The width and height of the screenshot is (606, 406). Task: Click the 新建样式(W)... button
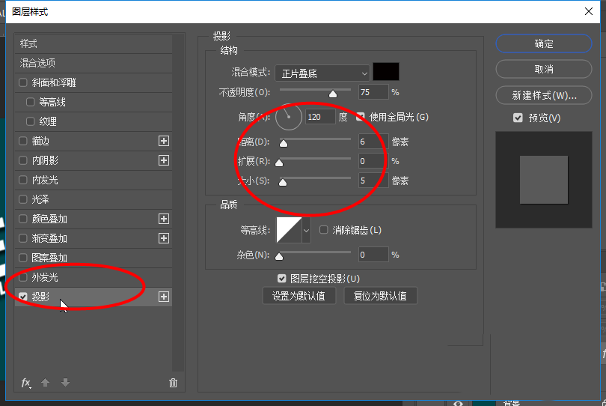coord(544,95)
